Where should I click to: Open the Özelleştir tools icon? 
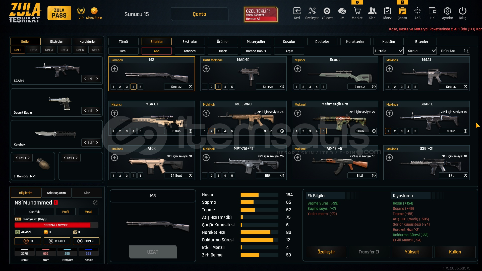[312, 11]
